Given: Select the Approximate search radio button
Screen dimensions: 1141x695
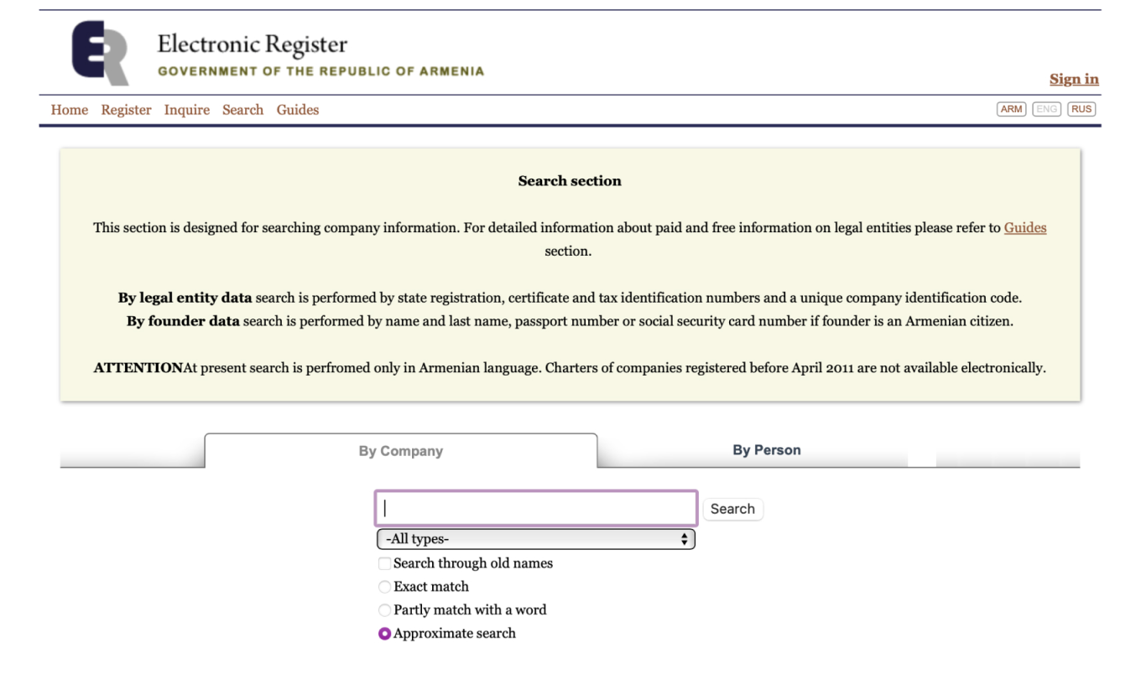Looking at the screenshot, I should point(385,634).
